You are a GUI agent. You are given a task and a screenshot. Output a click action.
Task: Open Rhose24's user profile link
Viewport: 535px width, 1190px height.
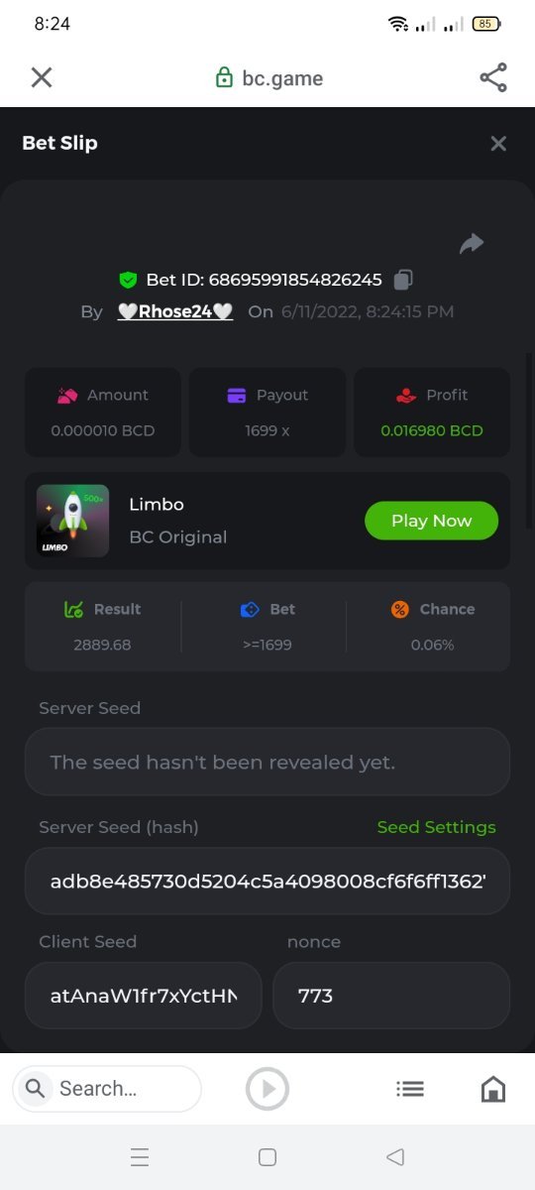coord(175,311)
